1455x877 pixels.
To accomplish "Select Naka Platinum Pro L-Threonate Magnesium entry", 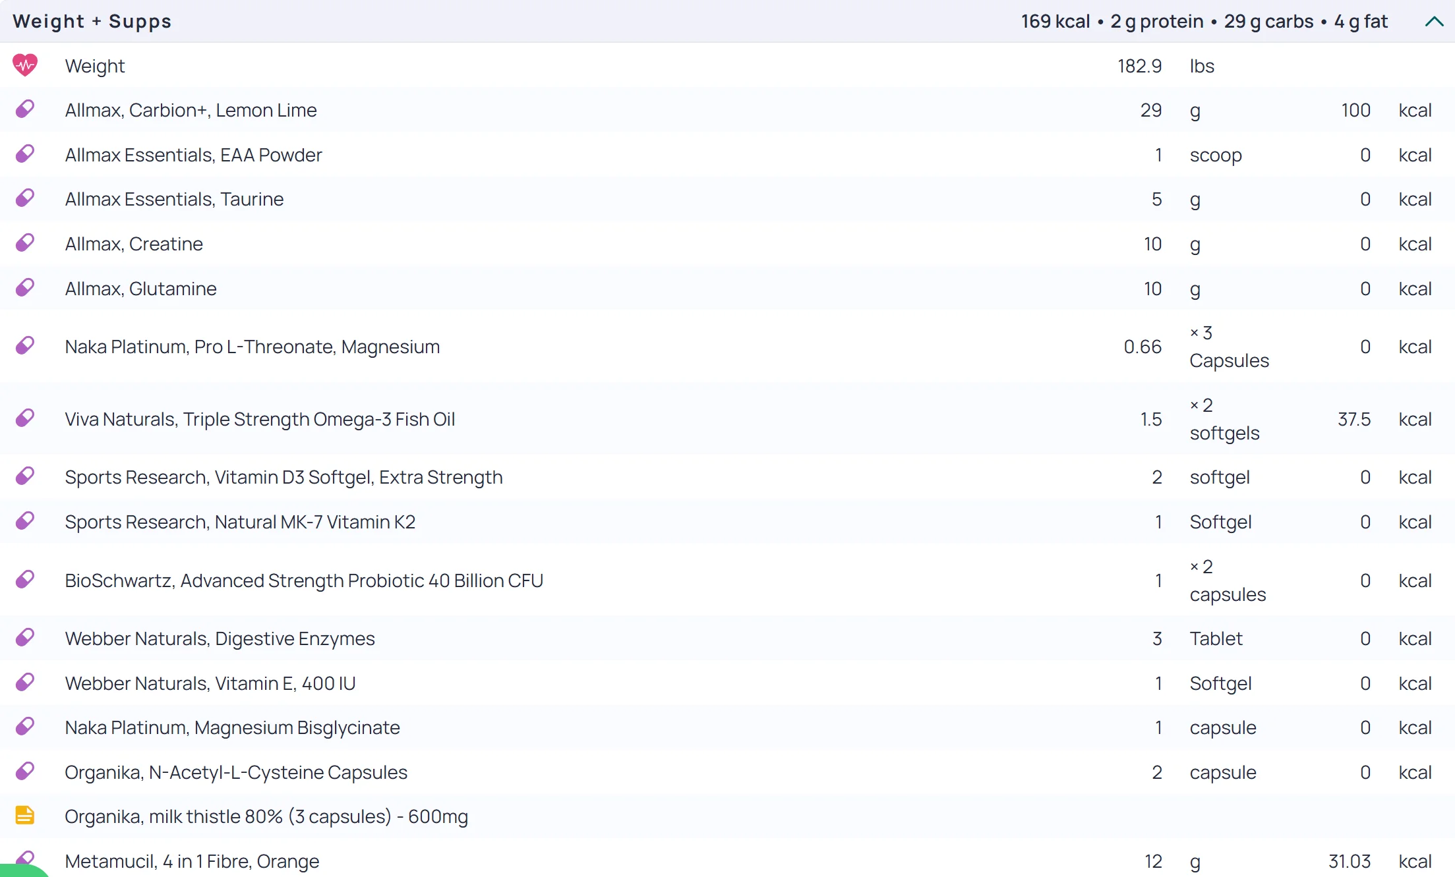I will (x=252, y=347).
